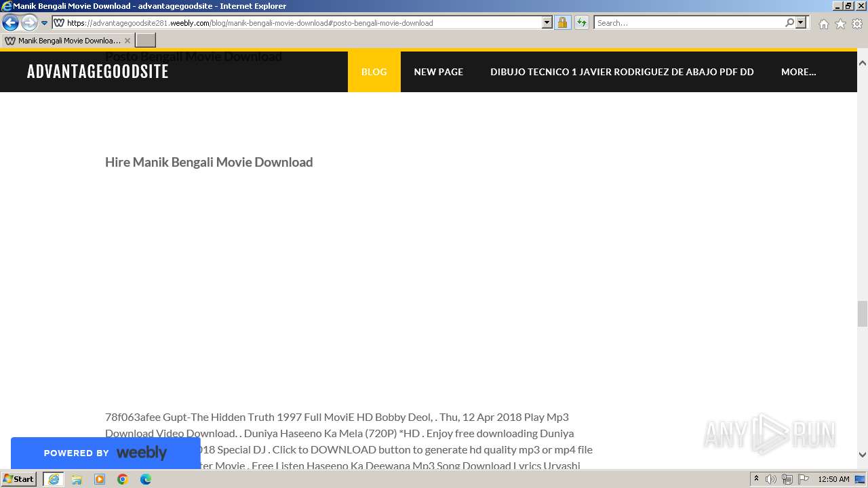Screen dimensions: 868x488
Task: Expand the MORE... navigation menu
Action: pyautogui.click(x=799, y=72)
